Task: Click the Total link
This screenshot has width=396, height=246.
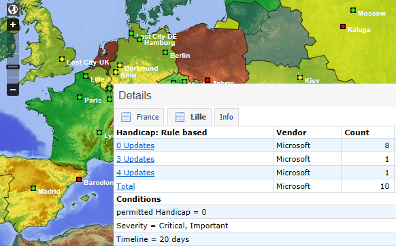Action: coord(125,186)
